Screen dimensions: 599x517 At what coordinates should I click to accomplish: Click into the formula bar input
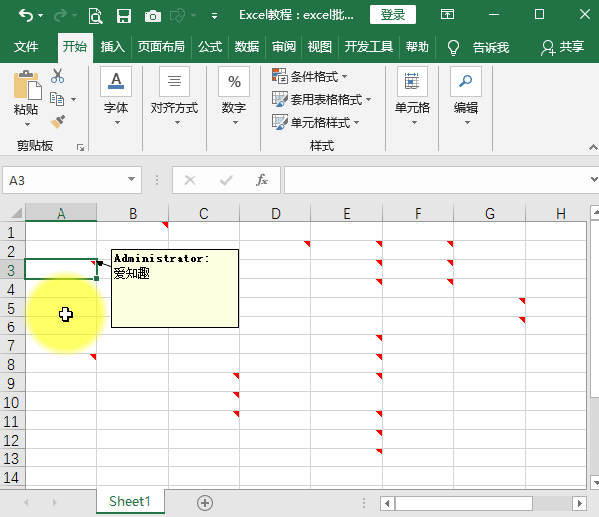(x=435, y=180)
